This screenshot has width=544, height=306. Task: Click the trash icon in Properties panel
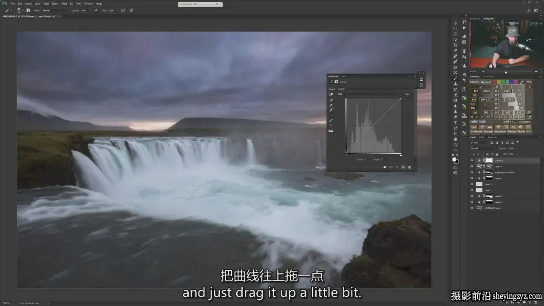pos(410,167)
